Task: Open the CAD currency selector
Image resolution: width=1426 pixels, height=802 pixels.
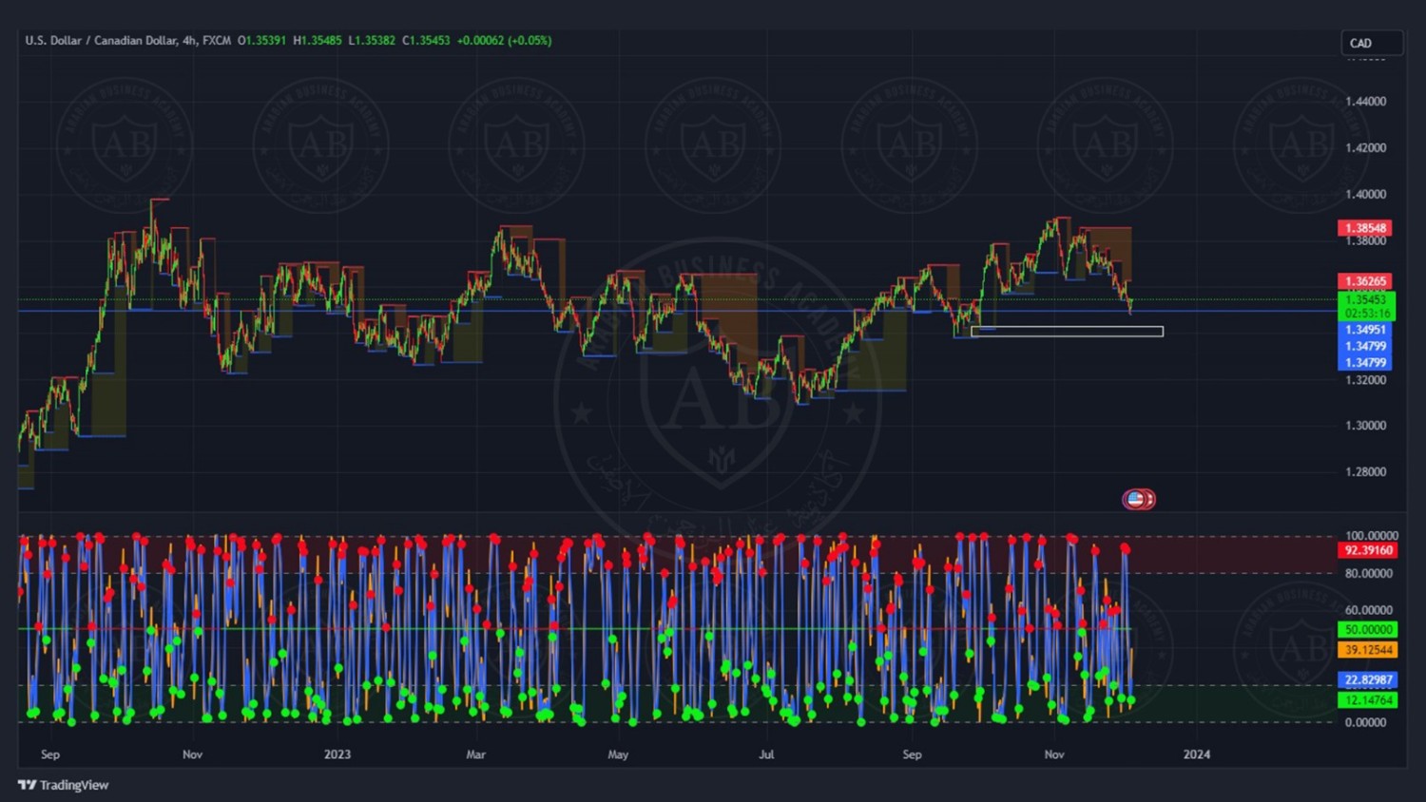Action: click(x=1370, y=43)
